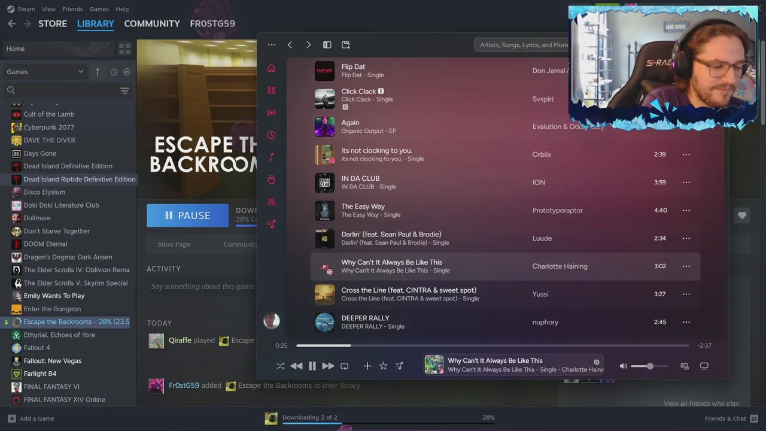Image resolution: width=766 pixels, height=431 pixels.
Task: Adjust the music volume slider
Action: point(650,366)
